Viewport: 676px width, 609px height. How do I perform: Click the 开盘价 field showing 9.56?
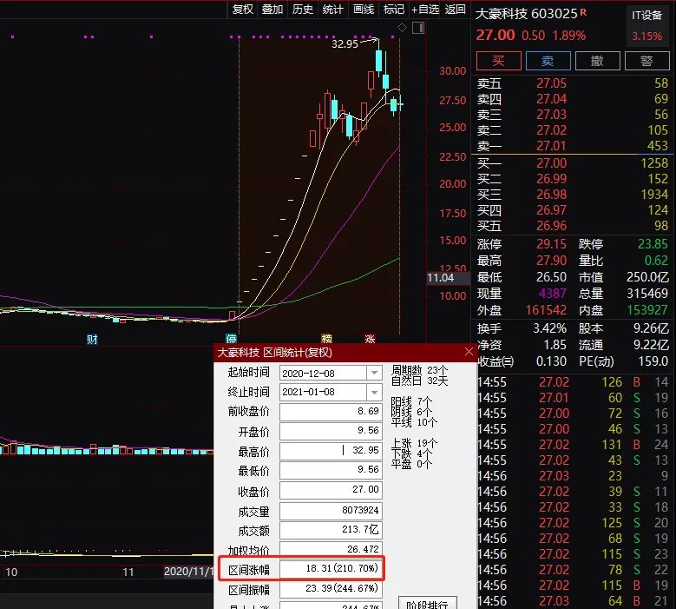(x=331, y=431)
